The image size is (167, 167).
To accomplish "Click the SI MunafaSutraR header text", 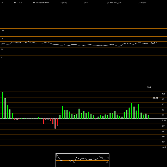I will pos(41,3).
